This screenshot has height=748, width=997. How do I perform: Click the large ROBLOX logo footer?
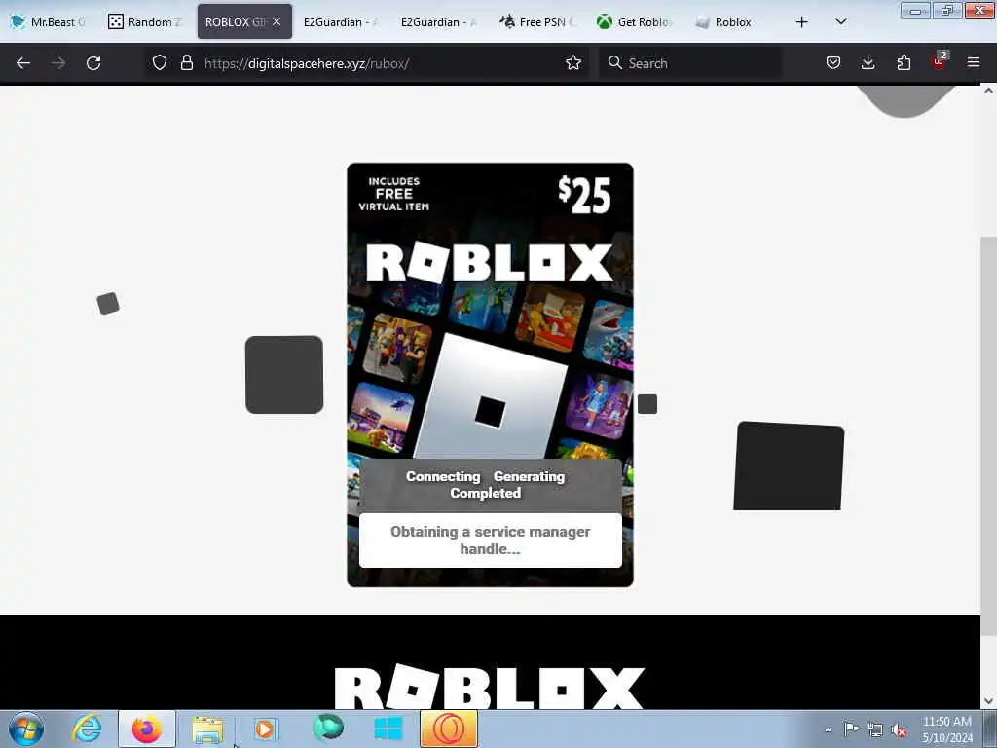pos(490,688)
